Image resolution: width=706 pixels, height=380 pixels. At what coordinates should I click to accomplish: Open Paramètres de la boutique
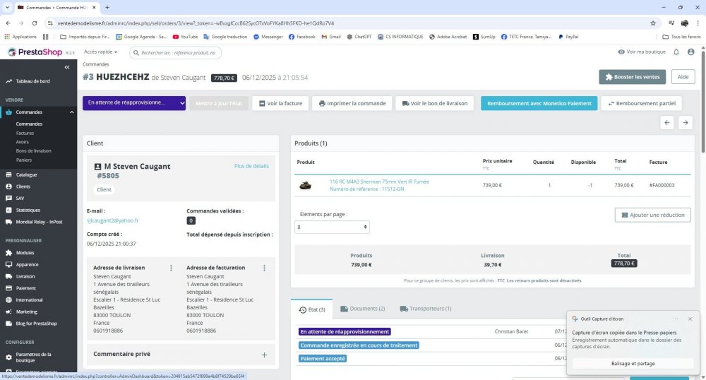(33, 357)
